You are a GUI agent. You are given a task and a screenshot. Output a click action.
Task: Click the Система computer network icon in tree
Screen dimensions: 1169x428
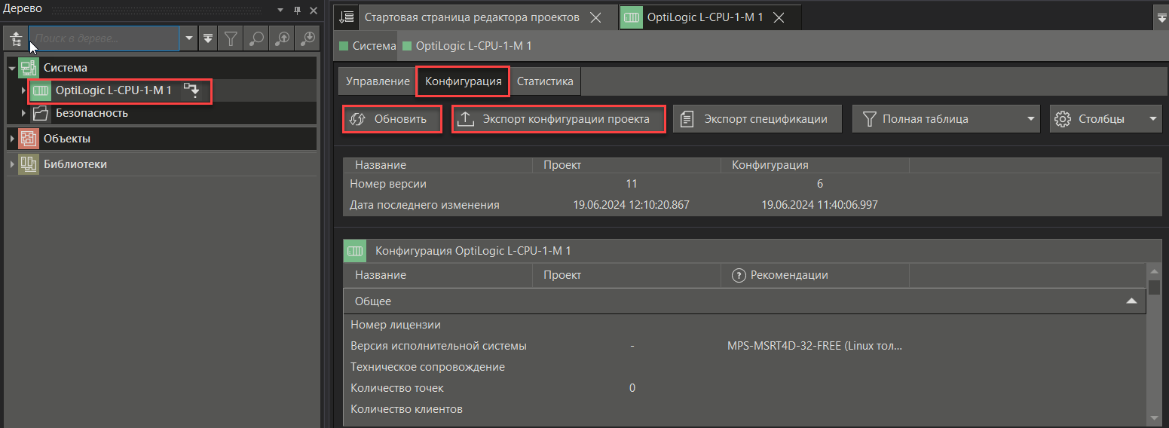click(x=29, y=68)
